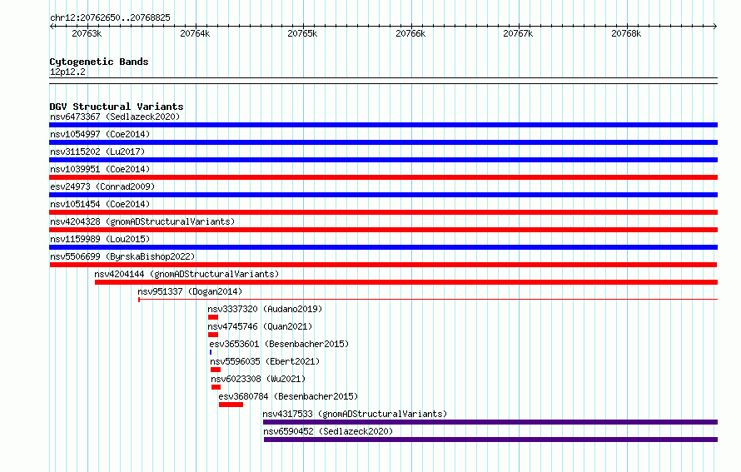
Task: Select the red bar under nsv5506699
Action: point(383,265)
